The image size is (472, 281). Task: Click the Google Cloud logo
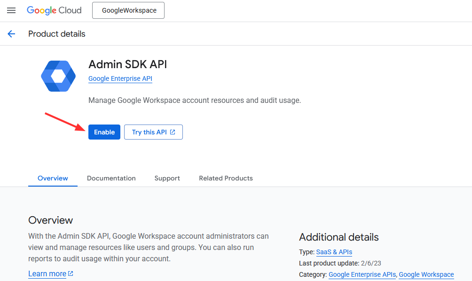pyautogui.click(x=54, y=10)
